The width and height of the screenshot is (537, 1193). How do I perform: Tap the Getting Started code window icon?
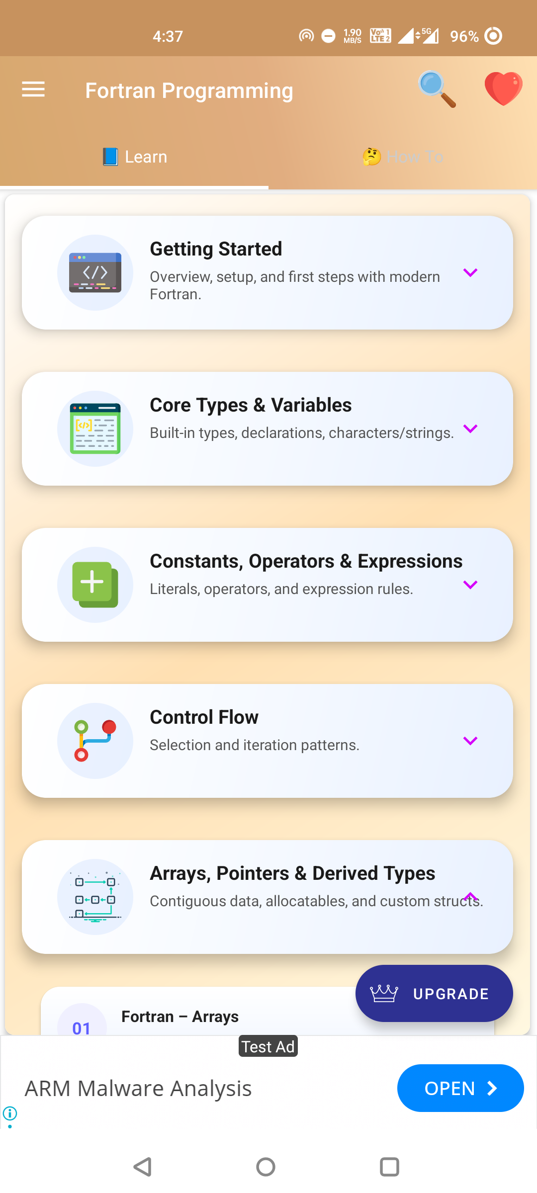95,272
